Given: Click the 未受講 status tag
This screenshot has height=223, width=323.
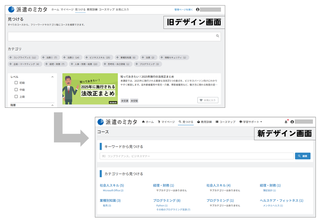Looking at the screenshot, I should (124, 101).
